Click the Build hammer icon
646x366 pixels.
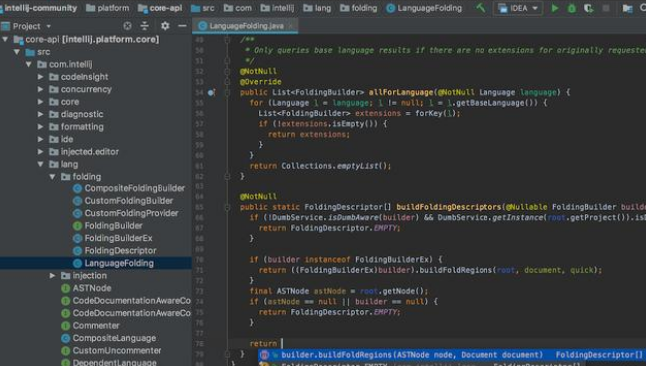(x=481, y=8)
